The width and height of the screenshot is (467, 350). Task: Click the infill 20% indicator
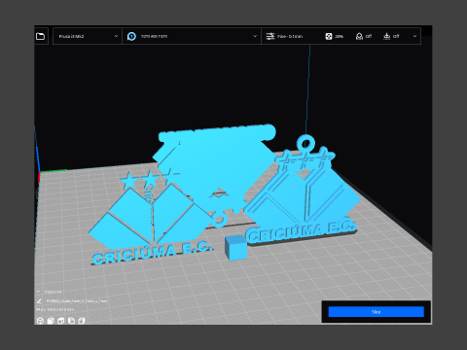pos(335,36)
